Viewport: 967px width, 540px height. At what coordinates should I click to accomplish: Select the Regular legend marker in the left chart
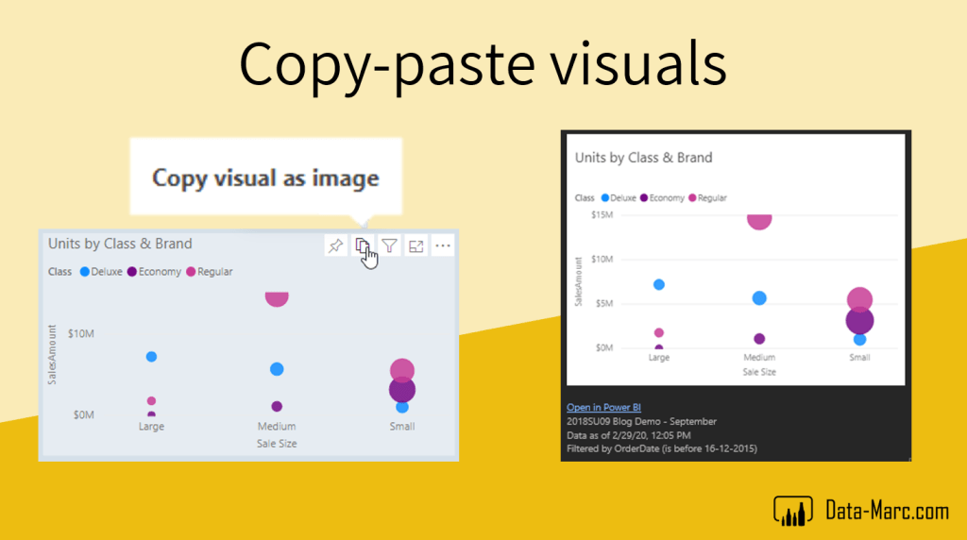[x=191, y=272]
